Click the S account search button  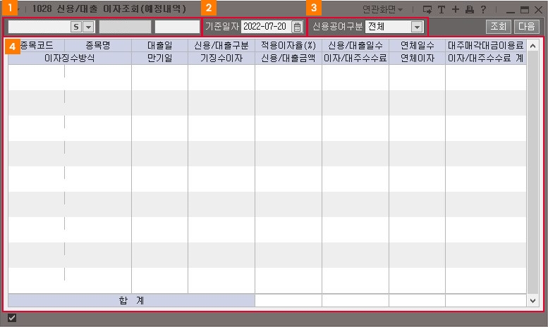point(76,27)
